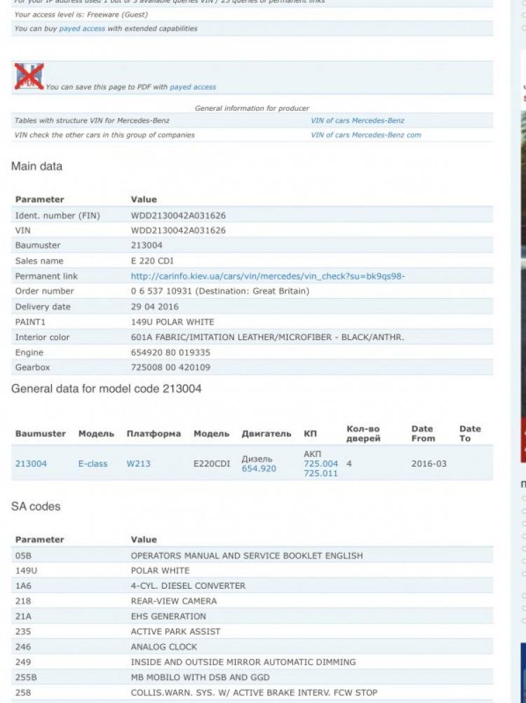Open 'VIN of cars Mercedes-Benz com' link
Image resolution: width=526 pixels, height=703 pixels.
[x=366, y=135]
